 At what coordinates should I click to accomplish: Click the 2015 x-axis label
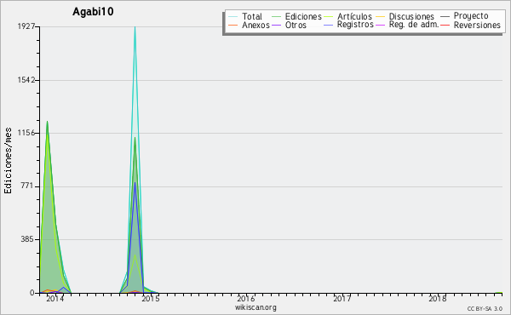[151, 298]
